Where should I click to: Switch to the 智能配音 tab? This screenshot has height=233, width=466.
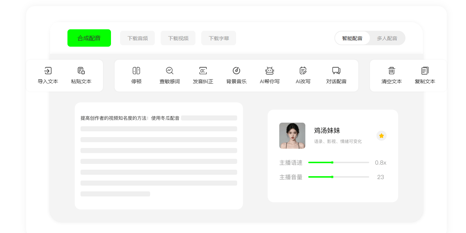tap(352, 38)
